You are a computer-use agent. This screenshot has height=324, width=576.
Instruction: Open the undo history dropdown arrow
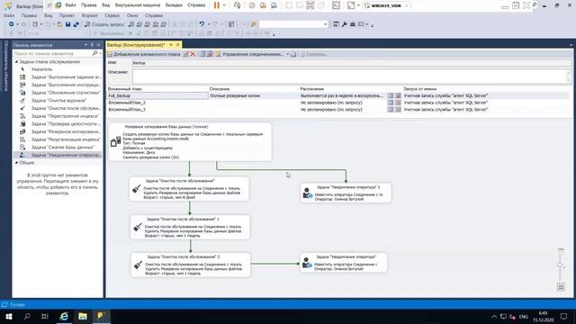209,24
